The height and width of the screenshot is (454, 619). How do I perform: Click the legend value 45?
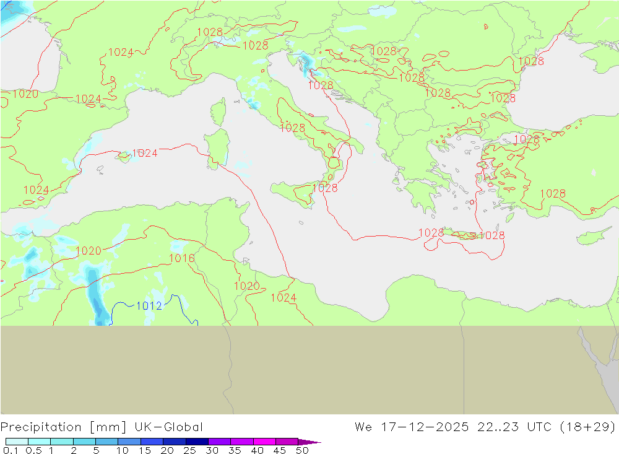(x=280, y=450)
